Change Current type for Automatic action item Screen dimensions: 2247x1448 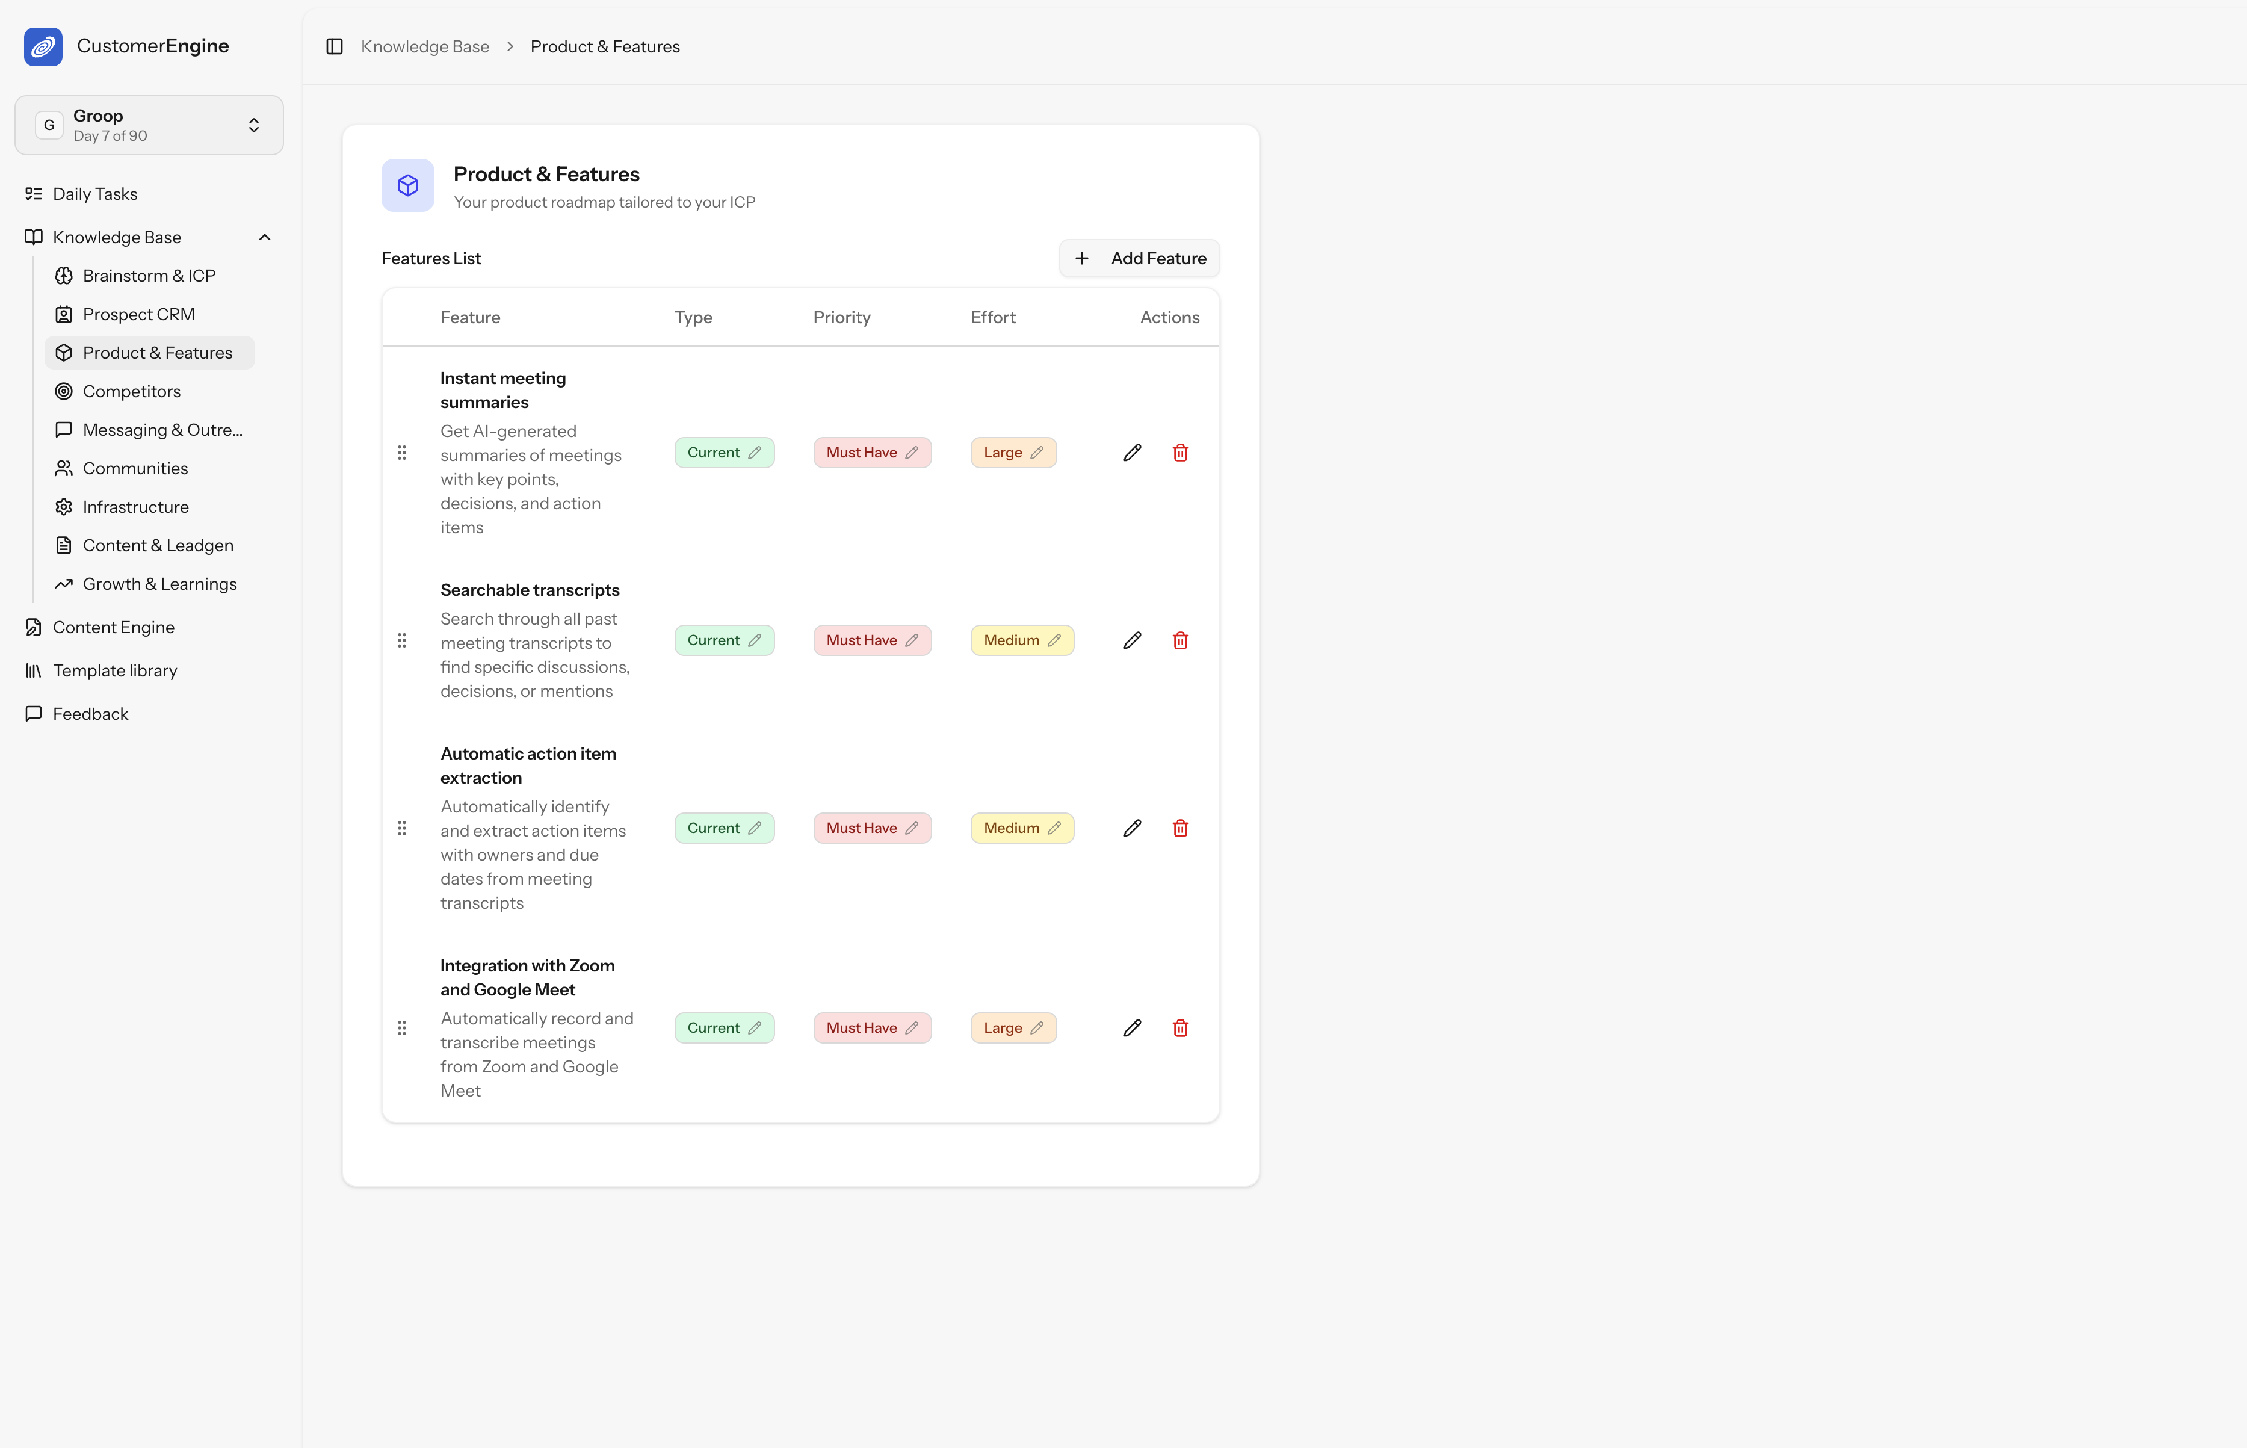(723, 828)
